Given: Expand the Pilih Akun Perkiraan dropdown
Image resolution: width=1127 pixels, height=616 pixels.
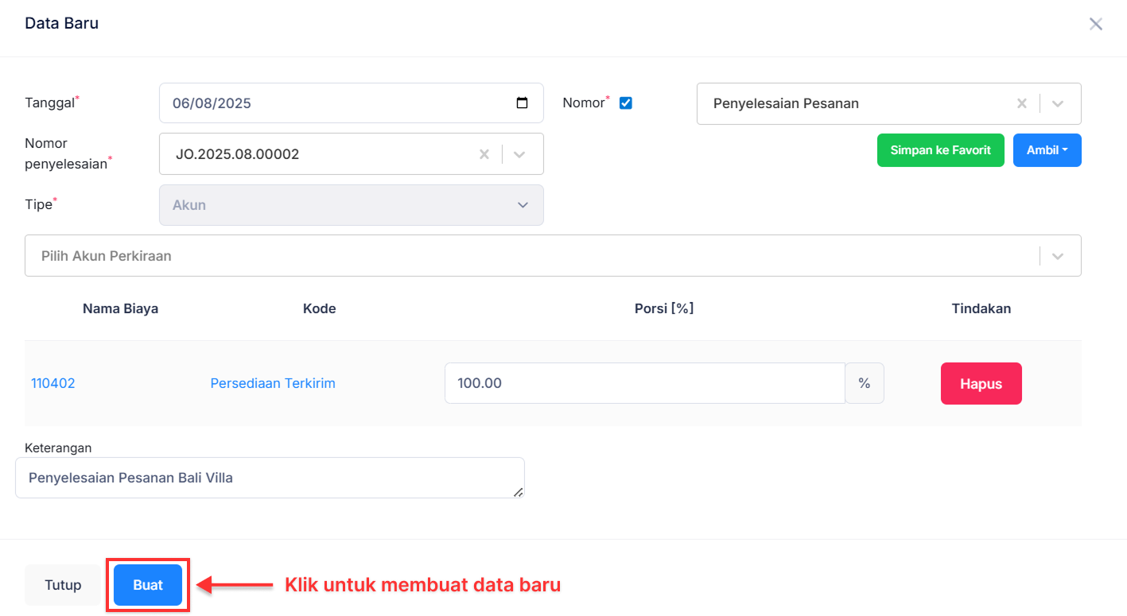Looking at the screenshot, I should pos(1058,255).
